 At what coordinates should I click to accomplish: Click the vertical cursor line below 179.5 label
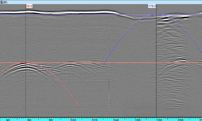[156, 82]
